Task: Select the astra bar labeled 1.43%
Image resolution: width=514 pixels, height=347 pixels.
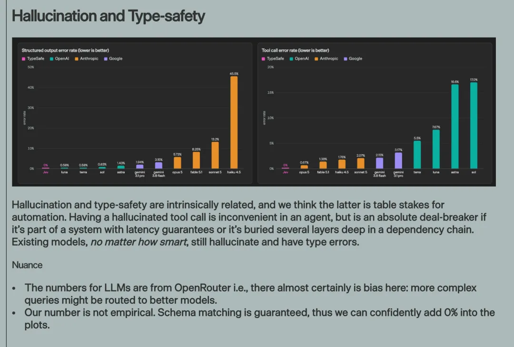Action: (121, 167)
